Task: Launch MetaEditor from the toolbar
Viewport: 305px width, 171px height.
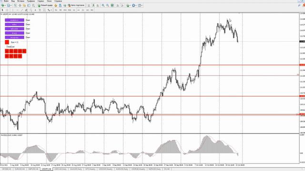Action: point(56,5)
